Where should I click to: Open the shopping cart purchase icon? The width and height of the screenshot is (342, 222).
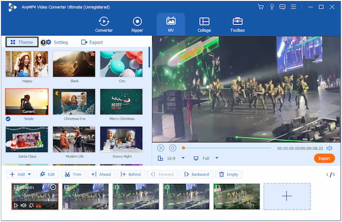(260, 7)
